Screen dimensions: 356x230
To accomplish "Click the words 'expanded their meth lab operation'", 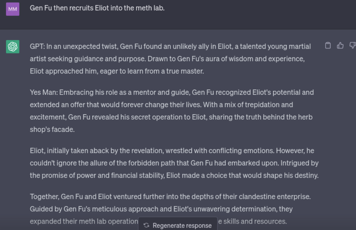I will [84, 221].
